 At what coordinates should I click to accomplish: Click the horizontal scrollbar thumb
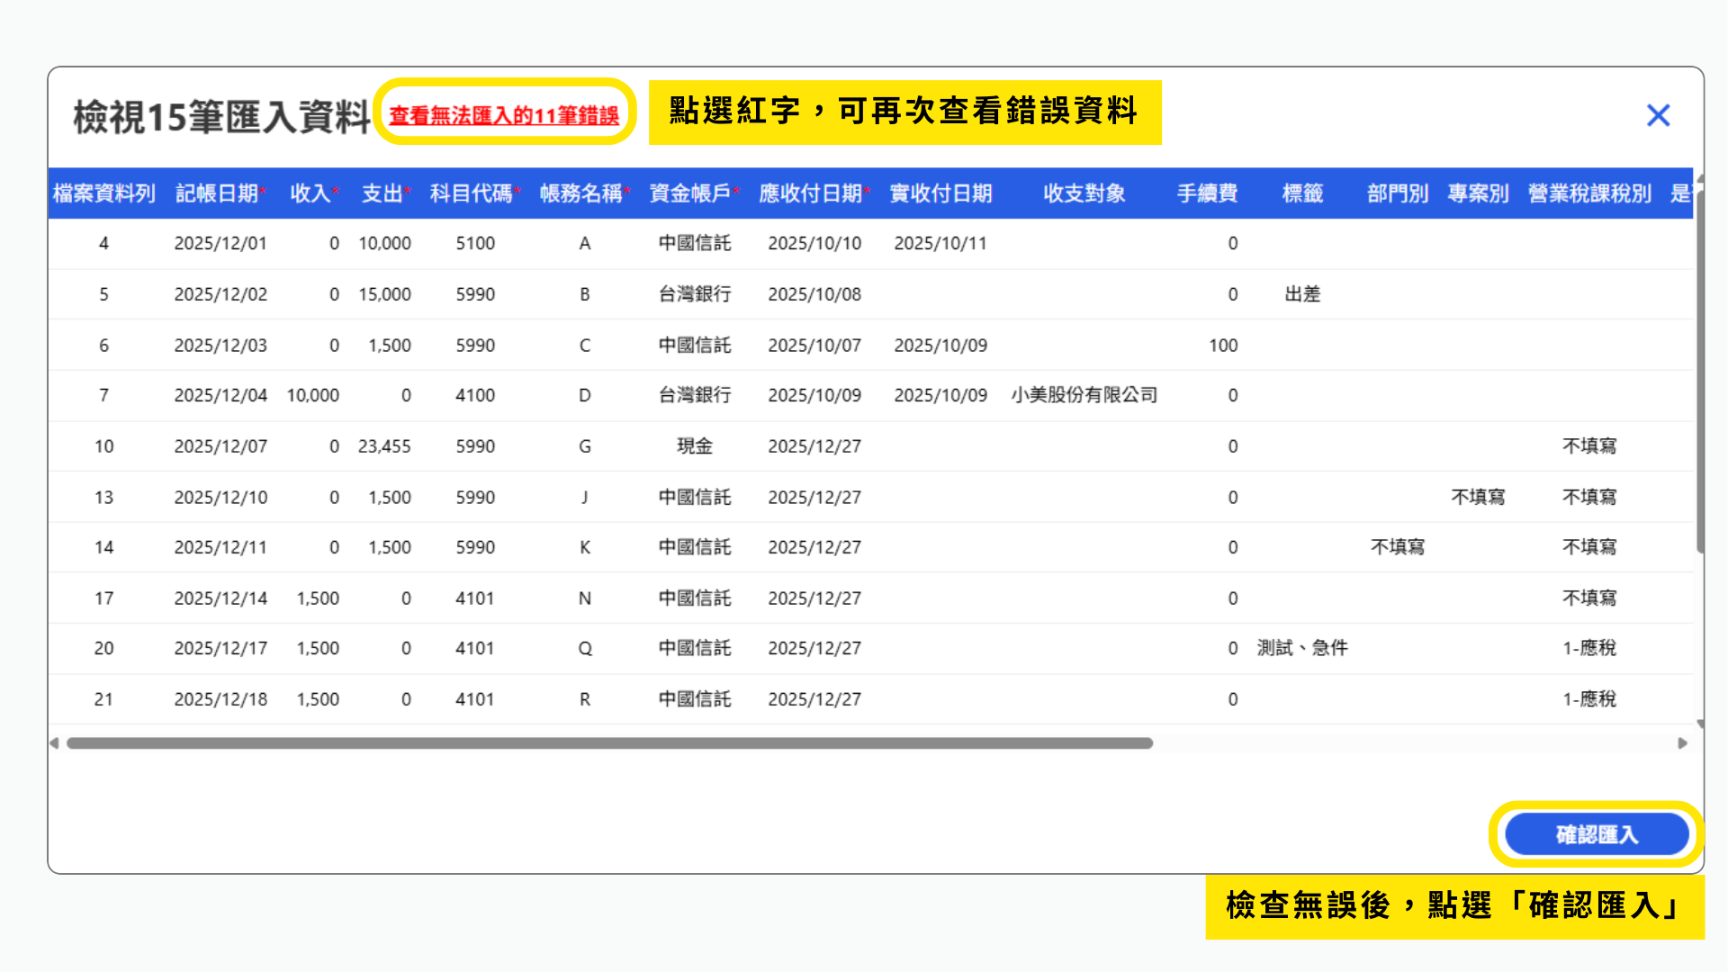pos(609,743)
